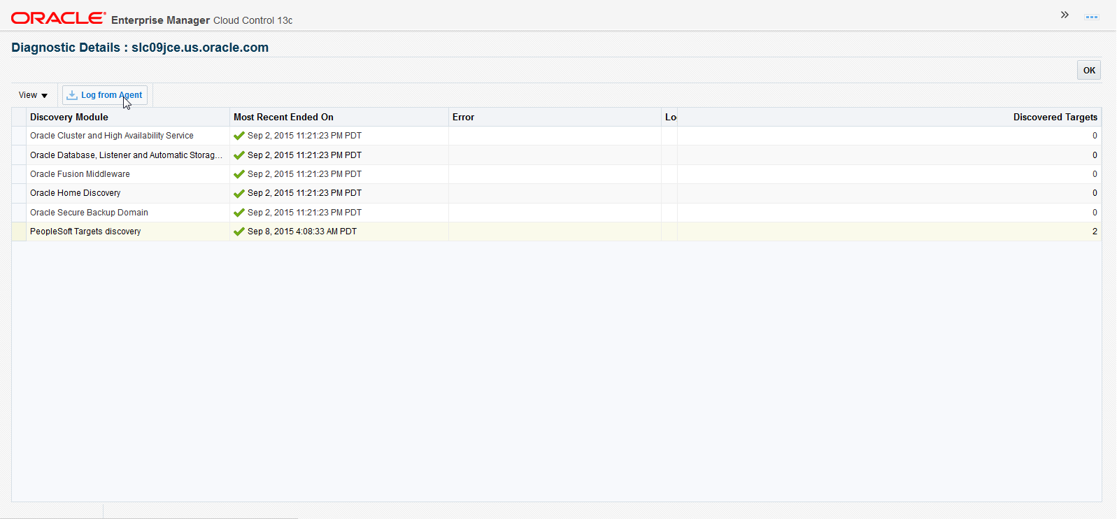Click row selector for PeopleSoft Targets row
Viewport: 1117px width, 519px height.
19,232
